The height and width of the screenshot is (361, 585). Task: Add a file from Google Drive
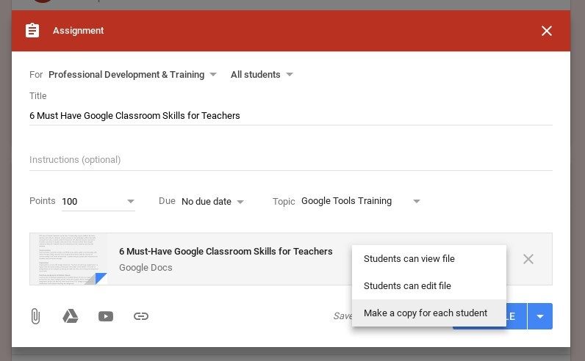click(x=70, y=316)
